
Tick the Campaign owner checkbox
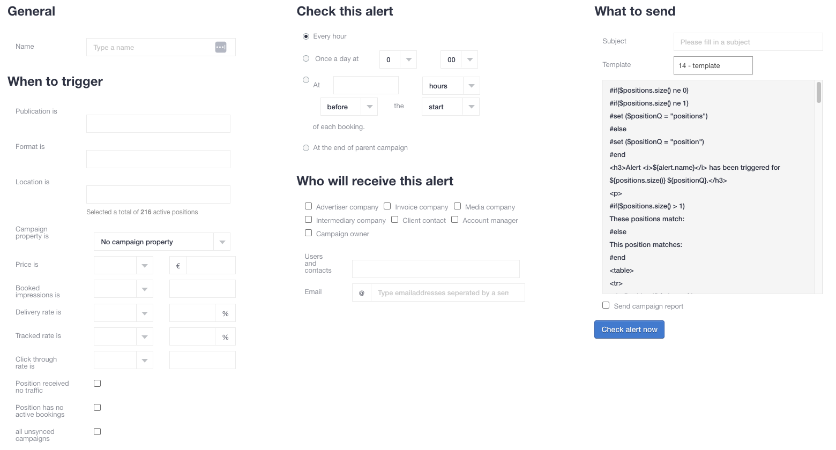309,233
